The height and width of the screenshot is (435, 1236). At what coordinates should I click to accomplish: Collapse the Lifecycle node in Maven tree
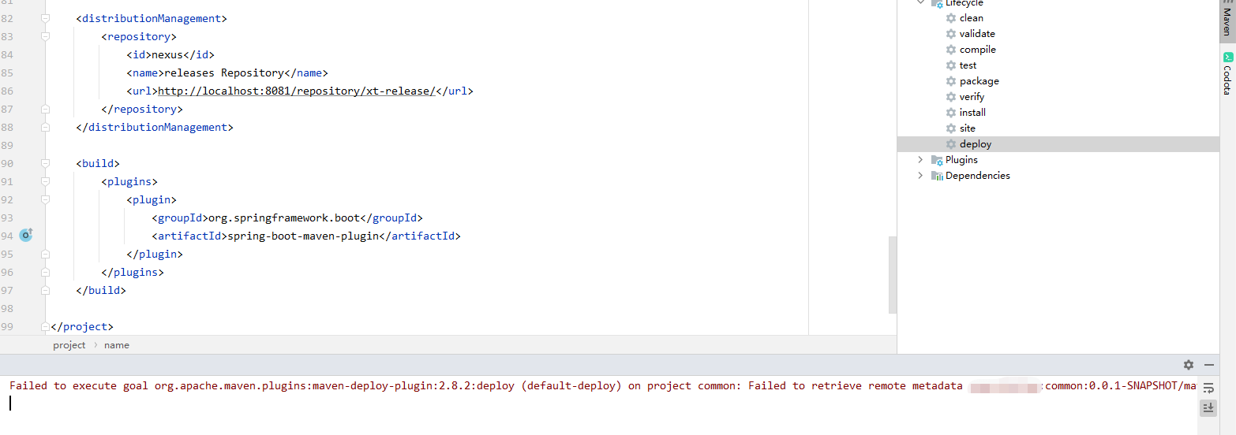(920, 3)
